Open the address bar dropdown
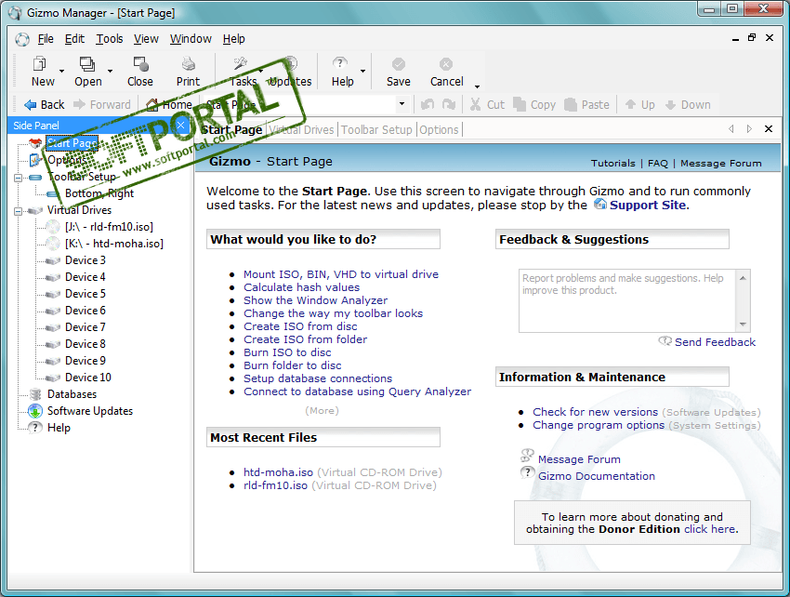Viewport: 790px width, 597px height. tap(402, 104)
